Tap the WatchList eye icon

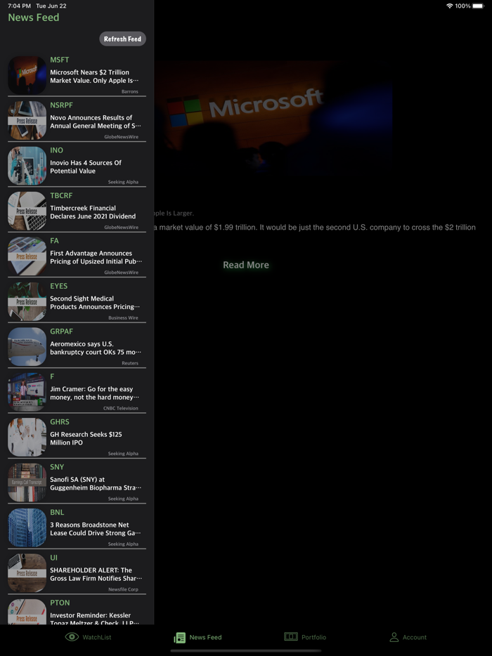(x=72, y=637)
